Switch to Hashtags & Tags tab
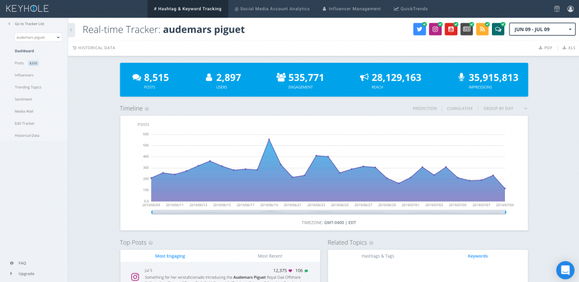The width and height of the screenshot is (579, 282). click(378, 256)
